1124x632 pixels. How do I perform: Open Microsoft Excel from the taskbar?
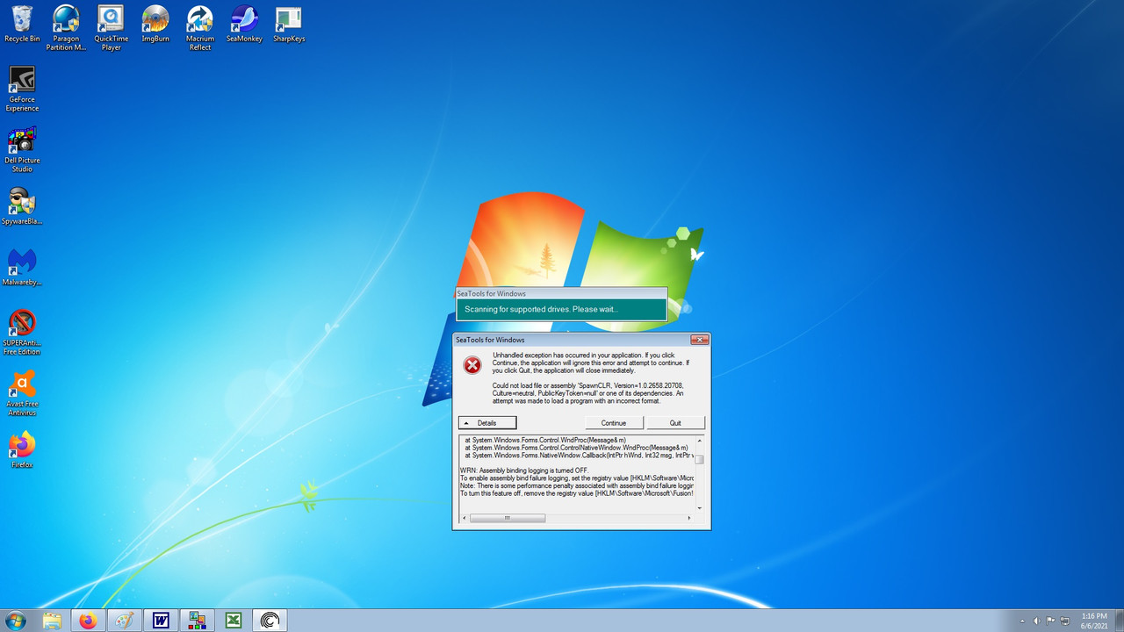click(234, 621)
